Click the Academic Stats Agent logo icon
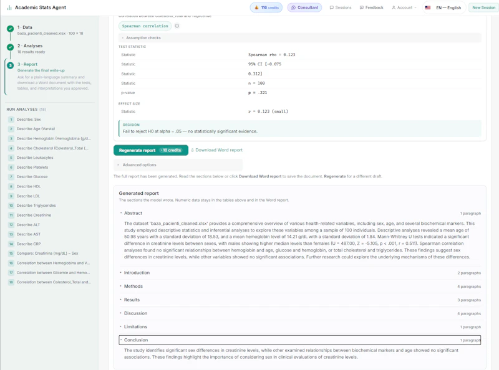 (x=9, y=7)
